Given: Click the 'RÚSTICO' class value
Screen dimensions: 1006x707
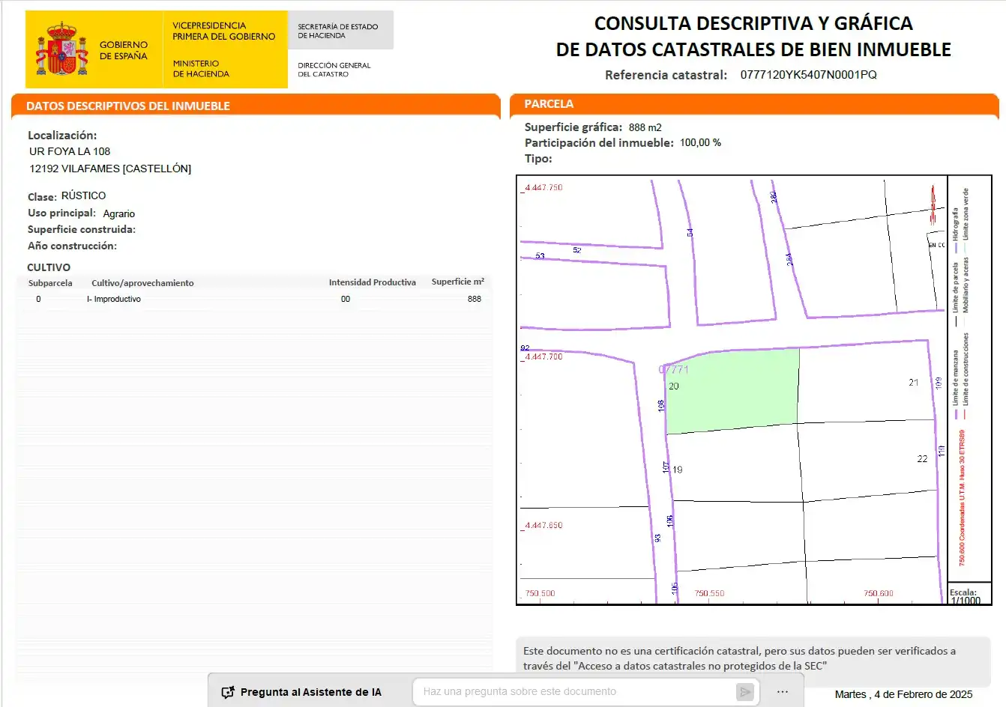Looking at the screenshot, I should pyautogui.click(x=83, y=195).
